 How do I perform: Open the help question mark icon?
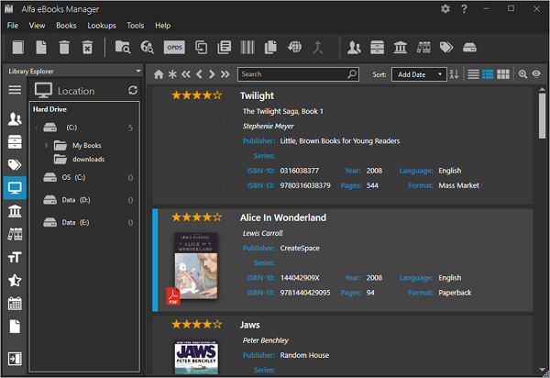[464, 9]
